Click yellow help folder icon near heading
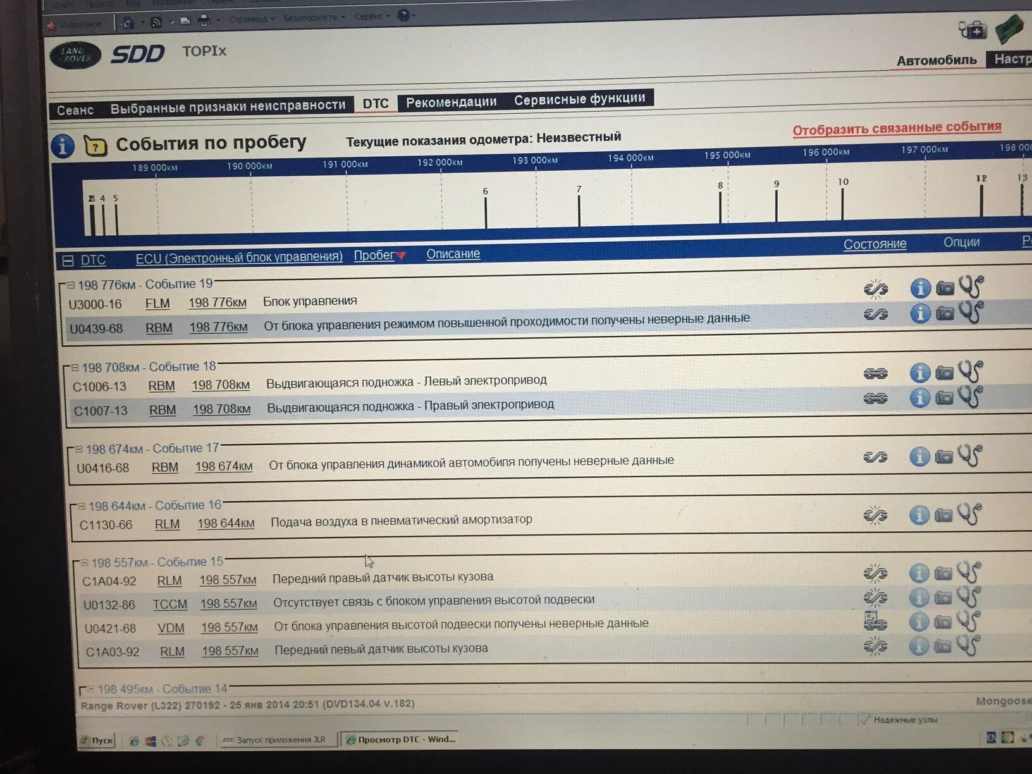1032x774 pixels. pyautogui.click(x=95, y=146)
